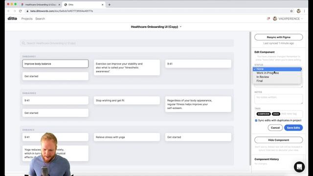Image resolution: width=313 pixels, height=176 pixels.
Task: Click the search magnifier icon
Action: 23,43
